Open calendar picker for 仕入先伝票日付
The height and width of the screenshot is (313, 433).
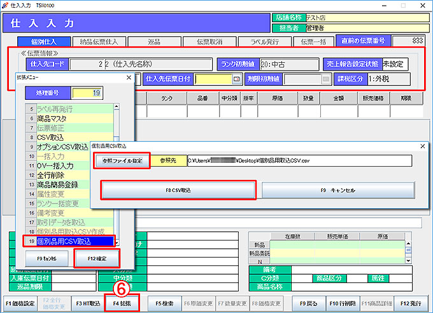[237, 80]
